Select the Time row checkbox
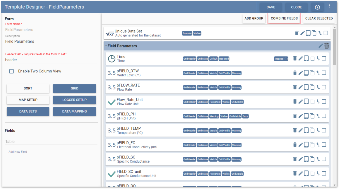 (324, 58)
